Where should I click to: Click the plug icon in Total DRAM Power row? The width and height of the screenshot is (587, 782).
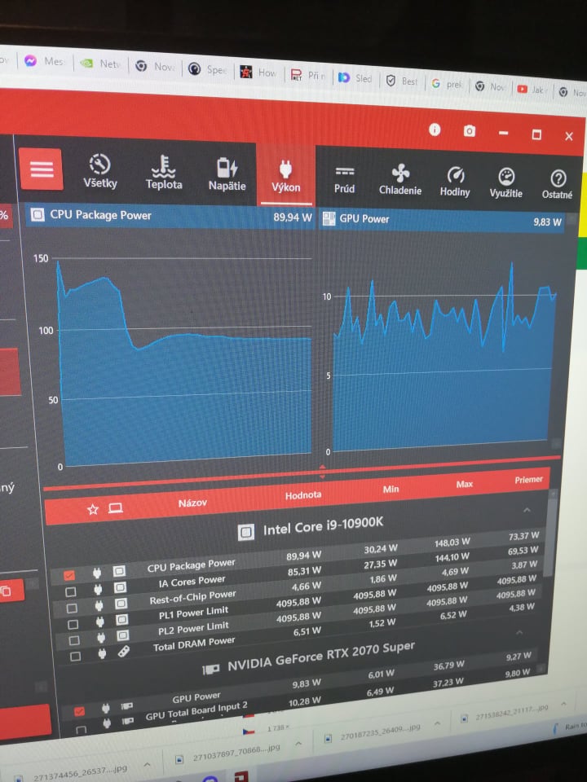102,653
